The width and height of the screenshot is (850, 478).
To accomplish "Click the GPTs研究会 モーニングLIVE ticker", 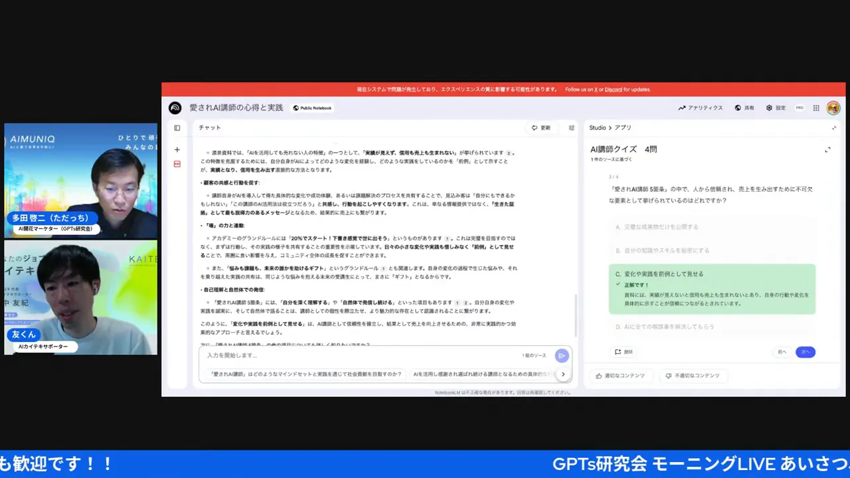I will pos(701,463).
